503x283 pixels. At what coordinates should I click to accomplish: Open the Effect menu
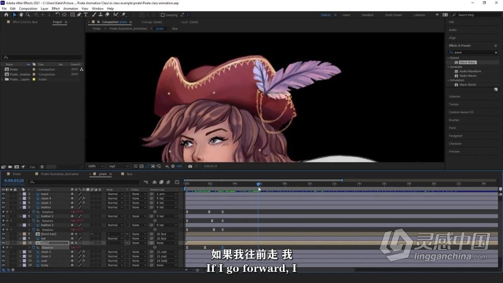coord(56,9)
